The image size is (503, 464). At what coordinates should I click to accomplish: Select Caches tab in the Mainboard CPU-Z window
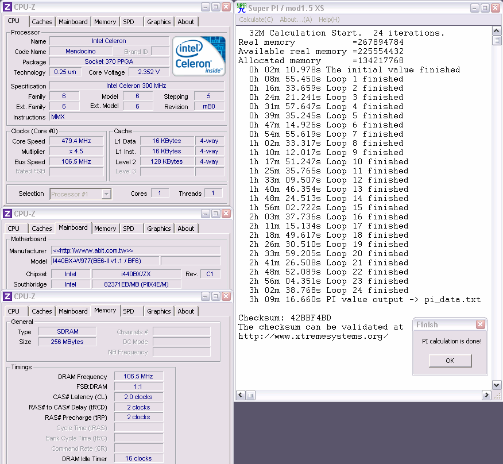click(x=42, y=229)
